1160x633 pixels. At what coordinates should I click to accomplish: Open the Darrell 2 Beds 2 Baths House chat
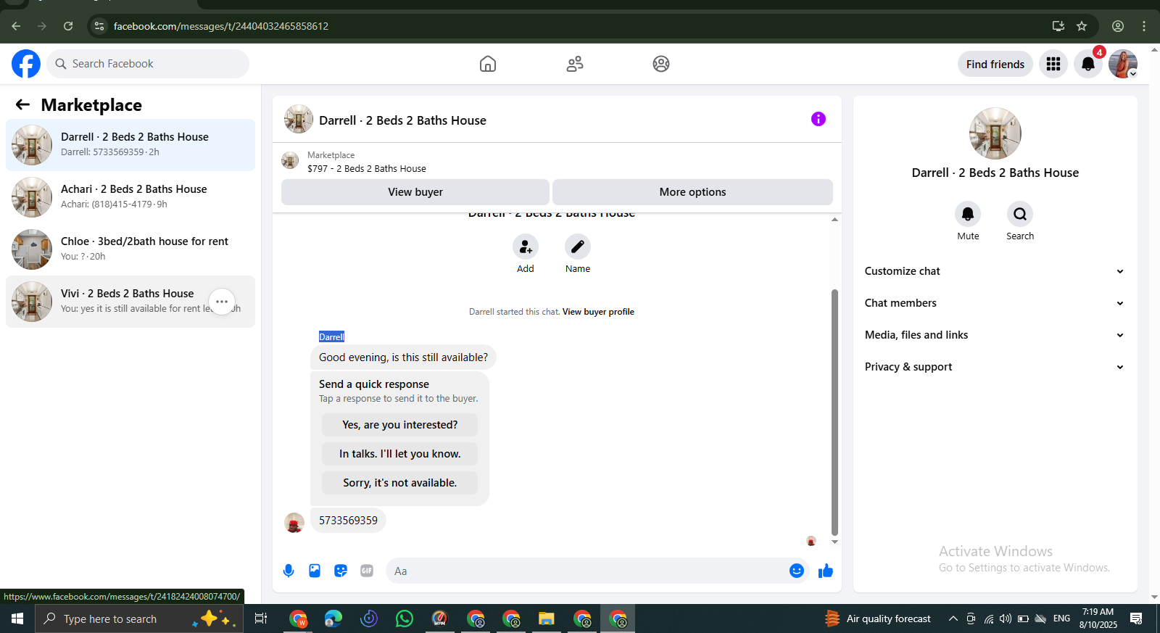point(130,145)
